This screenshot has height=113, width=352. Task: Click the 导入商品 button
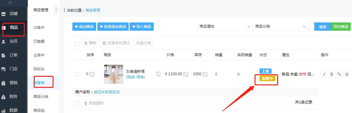142,26
